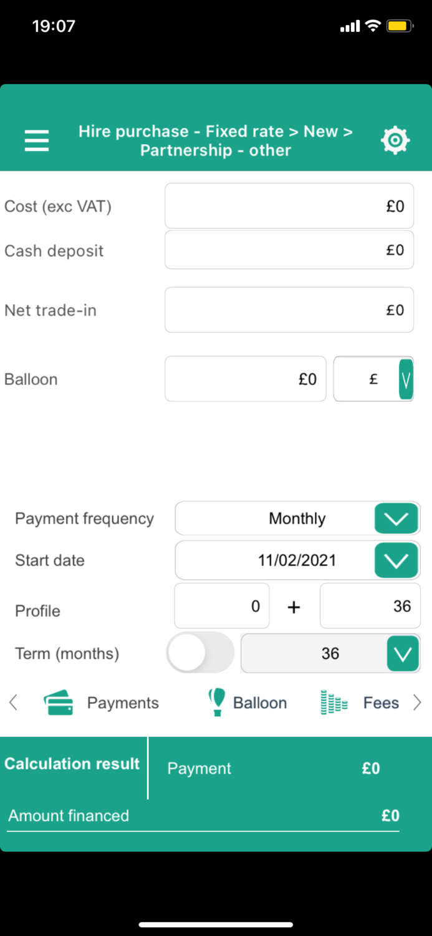Tap the Payments card icon

pos(59,703)
